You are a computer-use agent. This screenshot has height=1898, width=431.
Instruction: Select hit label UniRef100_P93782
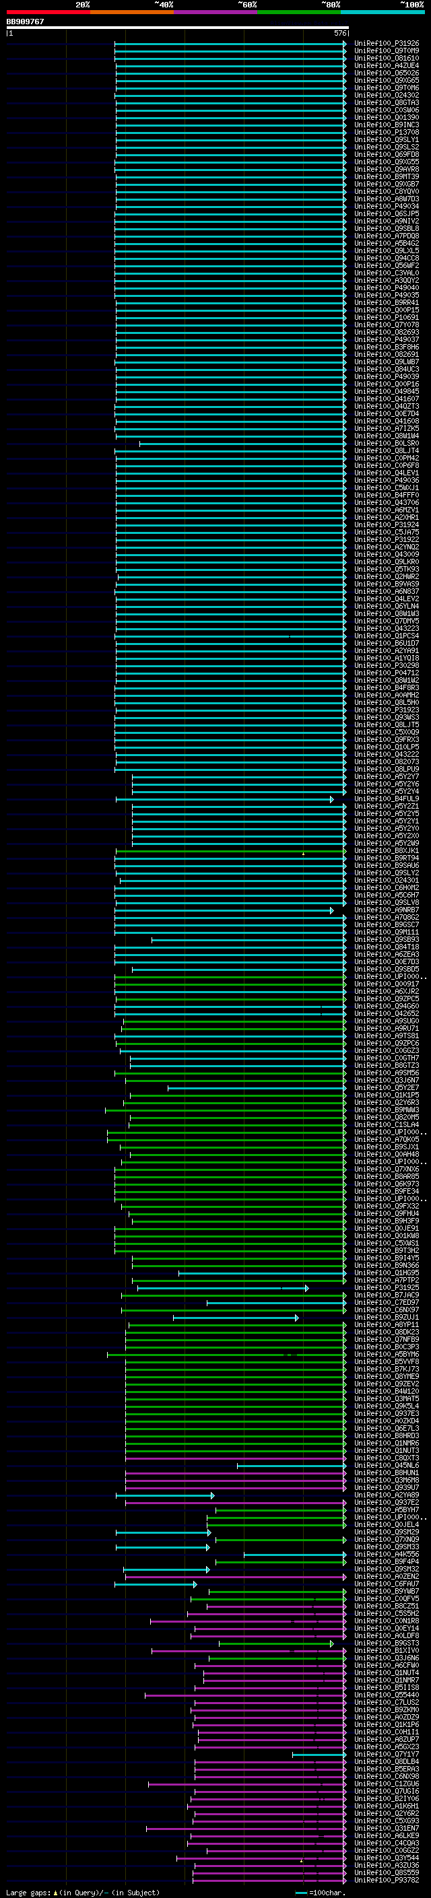387,1880
